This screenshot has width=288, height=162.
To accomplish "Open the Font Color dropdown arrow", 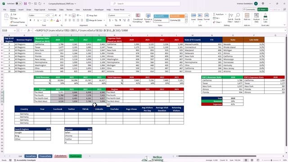I will 60,20.
